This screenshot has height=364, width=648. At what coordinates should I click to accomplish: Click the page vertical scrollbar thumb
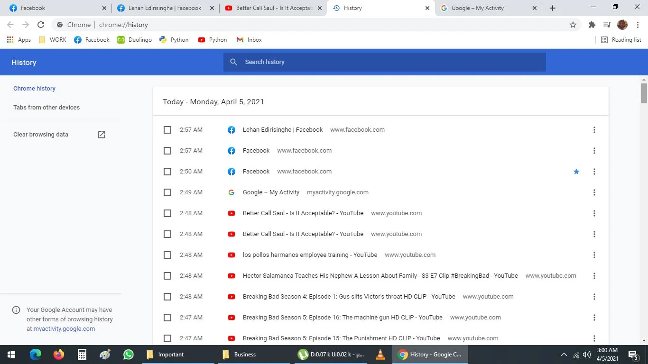pyautogui.click(x=644, y=93)
